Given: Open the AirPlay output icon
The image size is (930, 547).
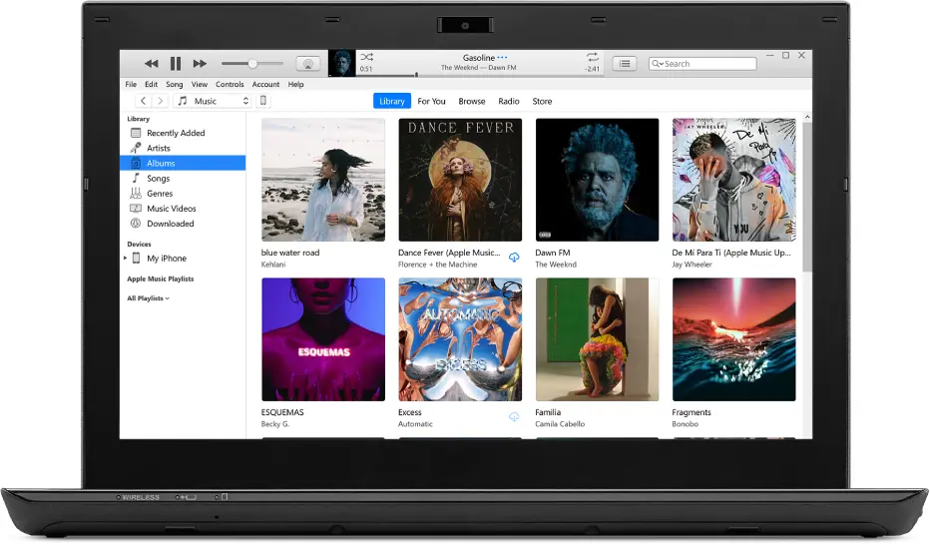Looking at the screenshot, I should tap(307, 64).
